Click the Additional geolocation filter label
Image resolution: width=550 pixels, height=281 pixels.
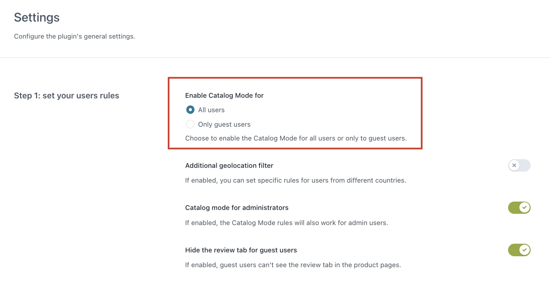pyautogui.click(x=229, y=166)
